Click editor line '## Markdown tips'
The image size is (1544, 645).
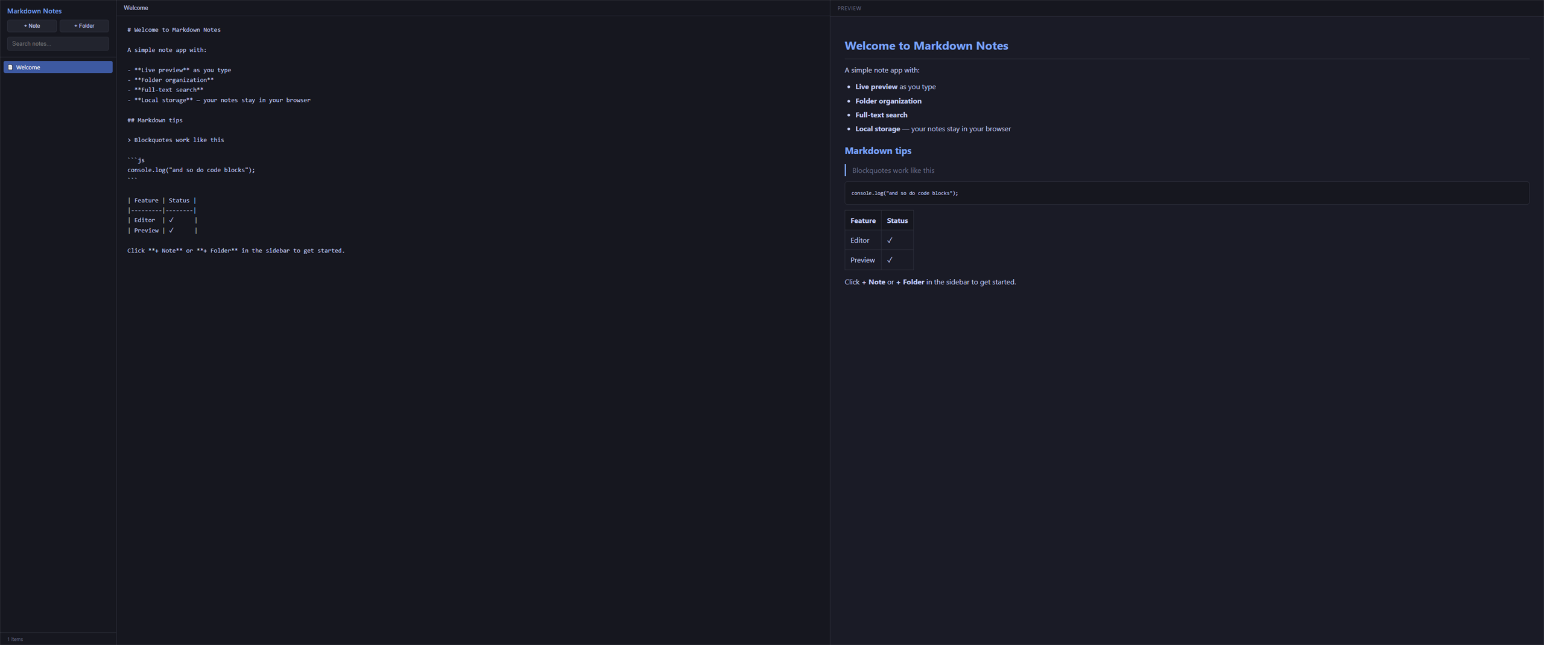(155, 120)
